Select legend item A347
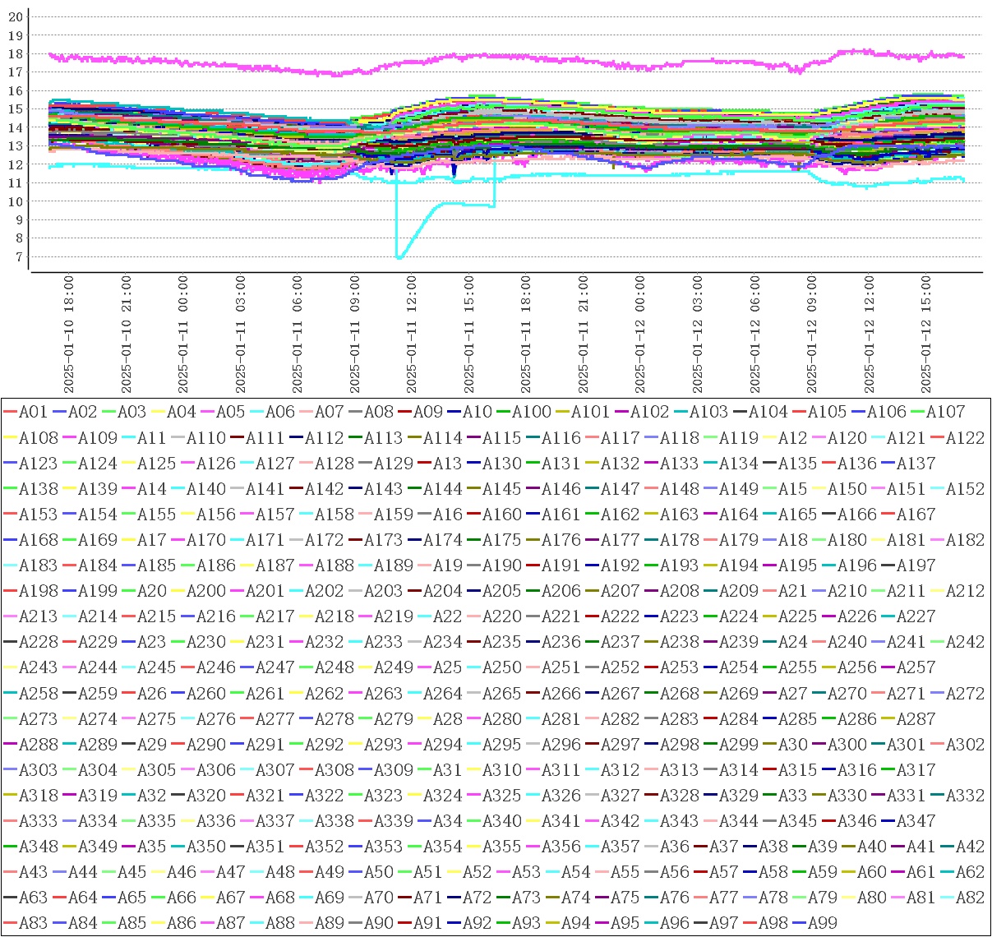992x937 pixels. [x=916, y=820]
